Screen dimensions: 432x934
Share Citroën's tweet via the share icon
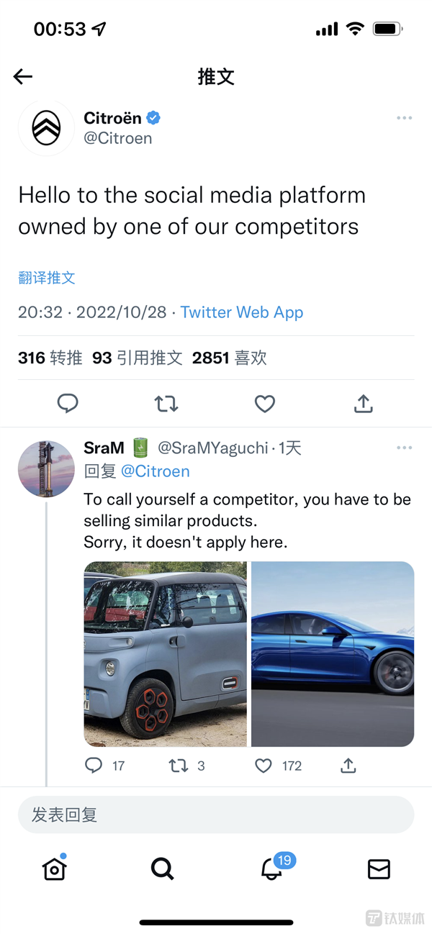click(363, 404)
